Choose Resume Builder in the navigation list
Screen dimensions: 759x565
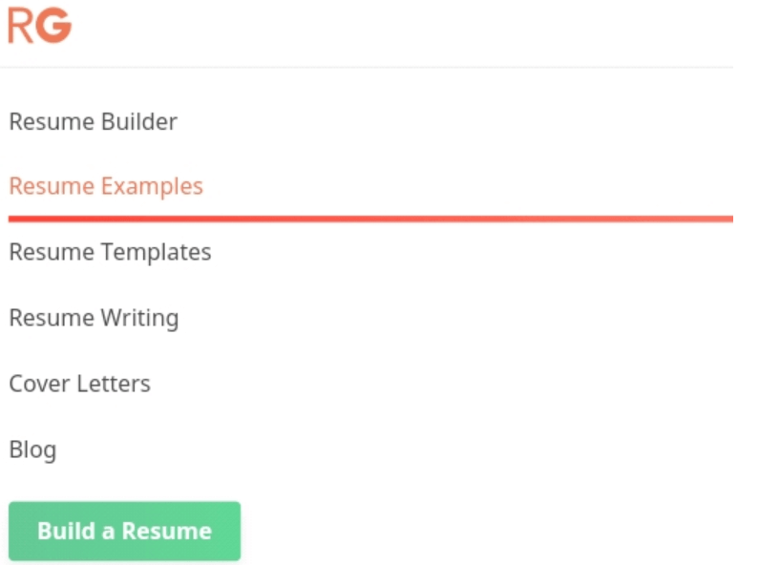93,121
